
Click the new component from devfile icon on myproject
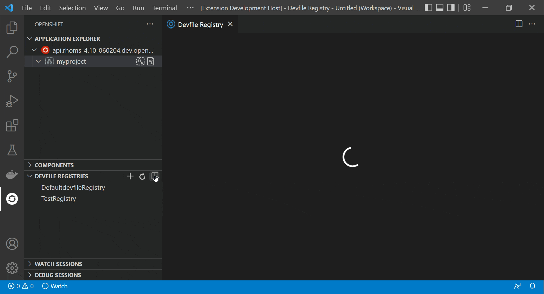[x=151, y=61]
